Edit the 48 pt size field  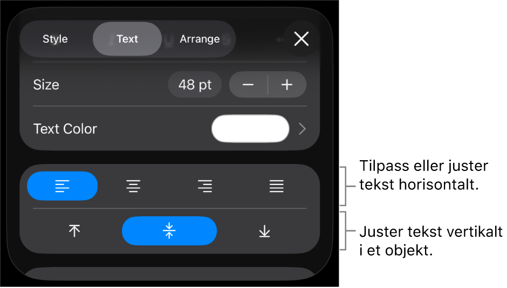(195, 85)
